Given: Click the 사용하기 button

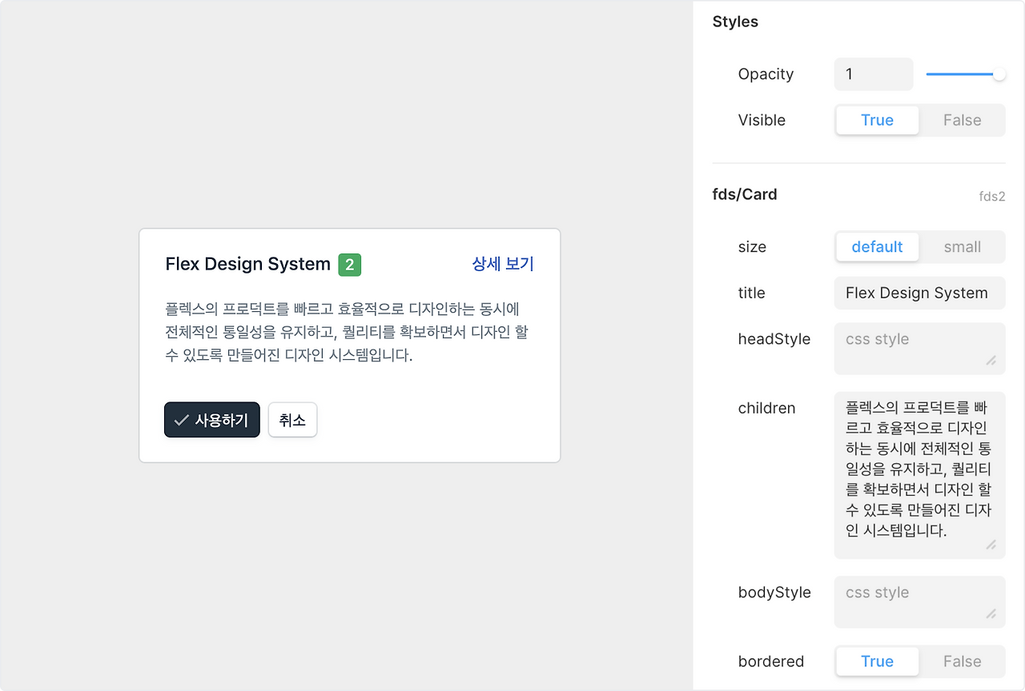Looking at the screenshot, I should coord(212,420).
